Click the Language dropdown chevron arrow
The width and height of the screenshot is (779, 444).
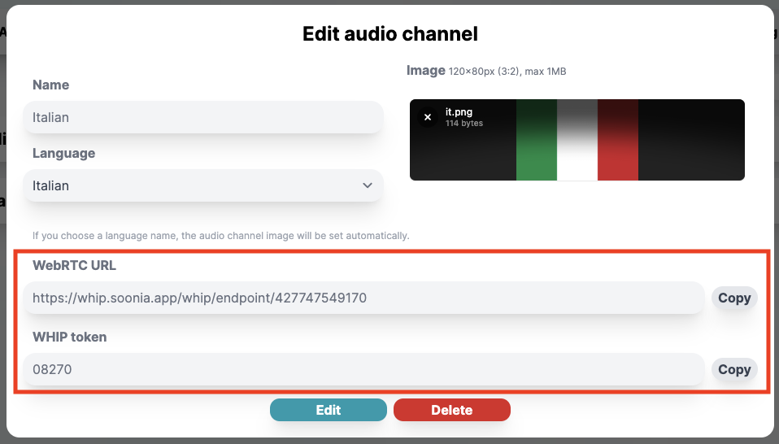click(x=367, y=185)
